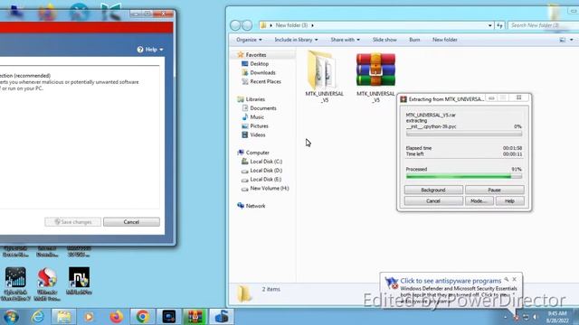Click the dark monitor app icon on taskbar

(169, 317)
